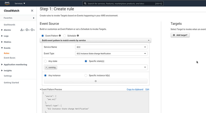The height and width of the screenshot is (113, 206).
Task: Open the Event Type dropdown
Action: 111,53
